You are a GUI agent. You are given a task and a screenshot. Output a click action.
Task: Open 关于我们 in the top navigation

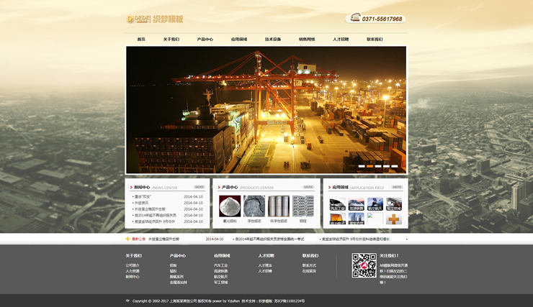pyautogui.click(x=171, y=40)
